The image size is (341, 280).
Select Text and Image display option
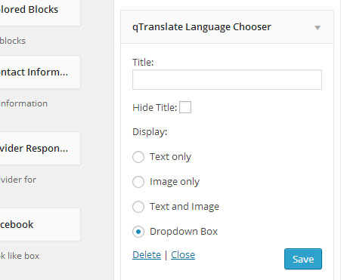click(138, 207)
